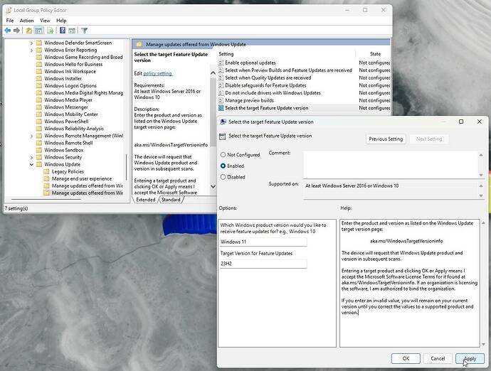The height and width of the screenshot is (371, 491).
Task: Click the OK button
Action: pos(406,358)
